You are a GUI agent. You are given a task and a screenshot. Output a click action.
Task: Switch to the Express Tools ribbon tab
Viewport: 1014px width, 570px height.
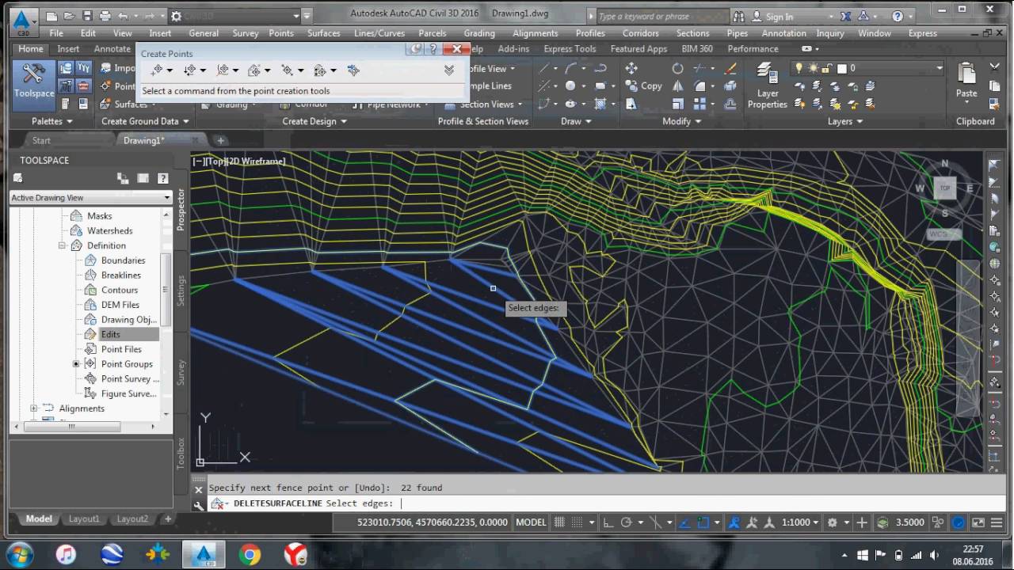(570, 48)
